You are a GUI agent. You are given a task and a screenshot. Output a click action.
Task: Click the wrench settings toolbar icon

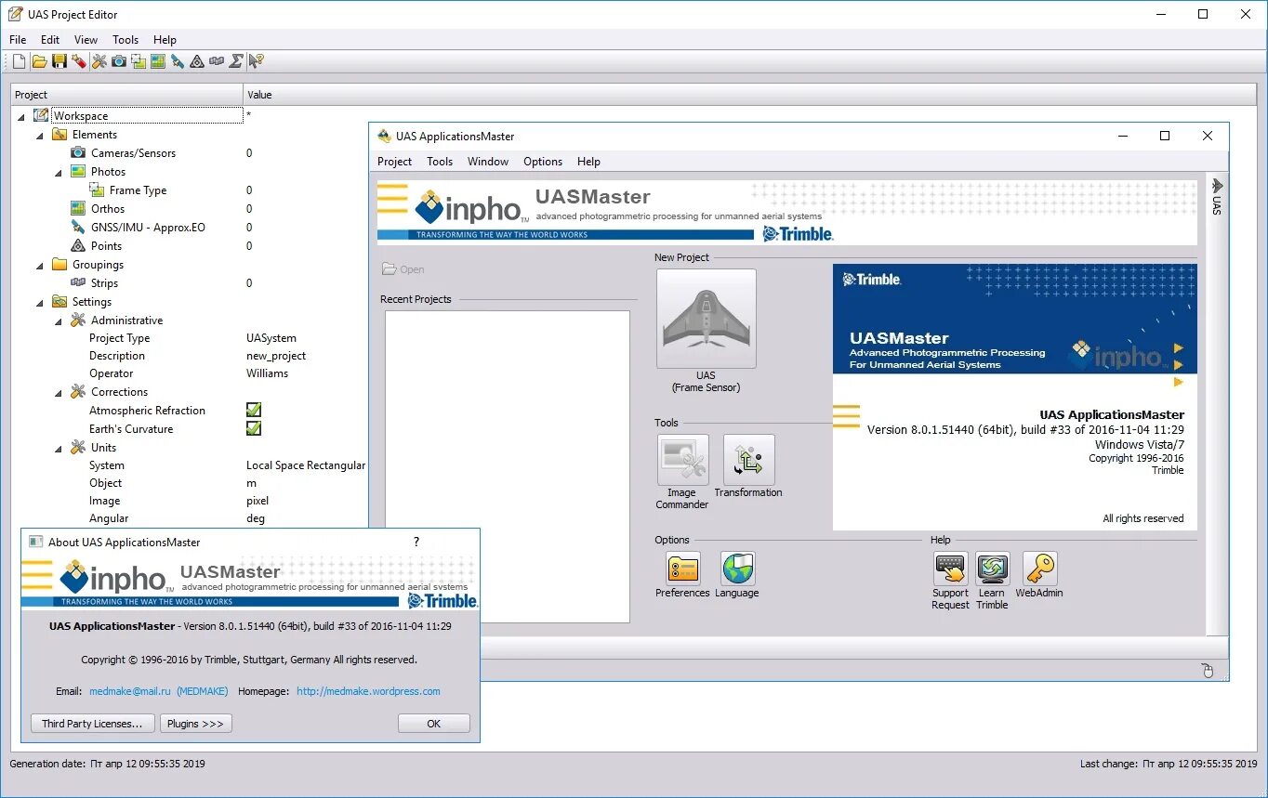pos(99,61)
